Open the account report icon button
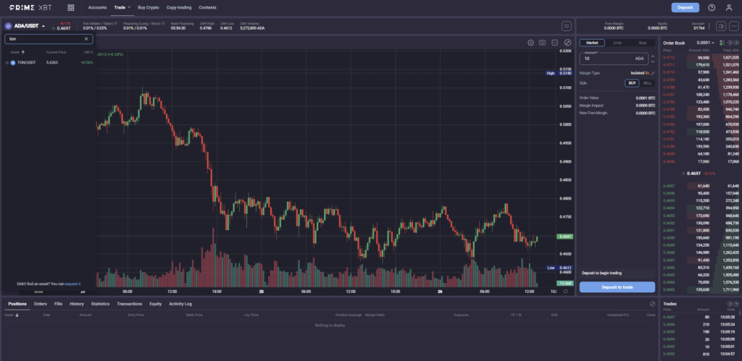 [x=721, y=26]
